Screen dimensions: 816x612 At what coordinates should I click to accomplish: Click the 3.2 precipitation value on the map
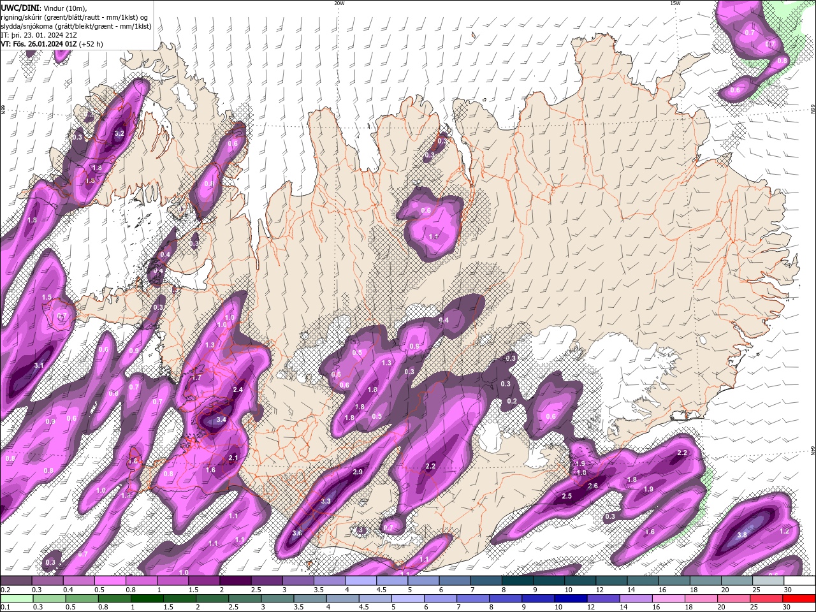coord(119,134)
